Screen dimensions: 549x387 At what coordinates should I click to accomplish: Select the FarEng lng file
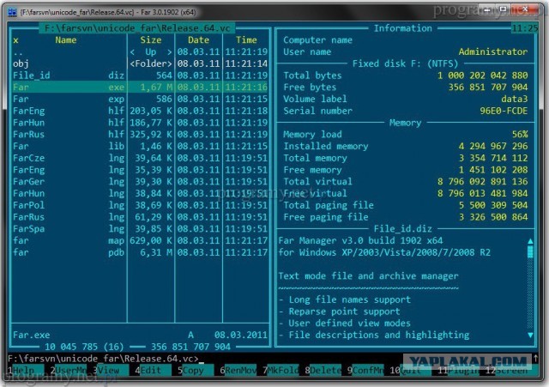[x=140, y=170]
